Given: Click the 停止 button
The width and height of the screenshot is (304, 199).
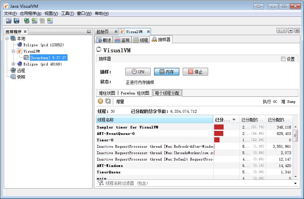Looking at the screenshot, I should tap(196, 72).
